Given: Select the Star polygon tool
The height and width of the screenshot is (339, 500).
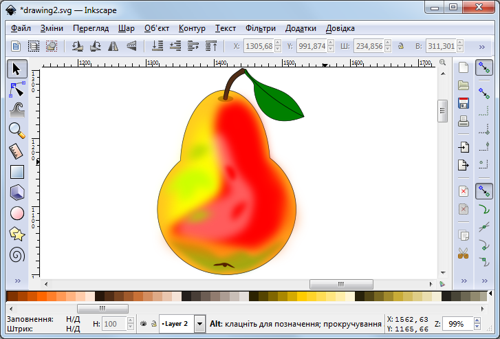Looking at the screenshot, I should tap(17, 234).
